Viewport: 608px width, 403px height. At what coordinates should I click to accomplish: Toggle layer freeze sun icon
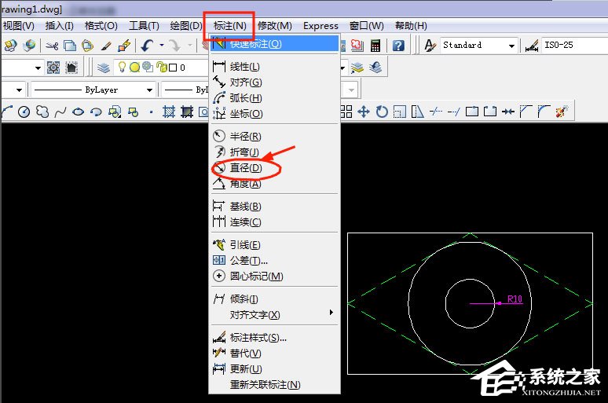pyautogui.click(x=134, y=68)
